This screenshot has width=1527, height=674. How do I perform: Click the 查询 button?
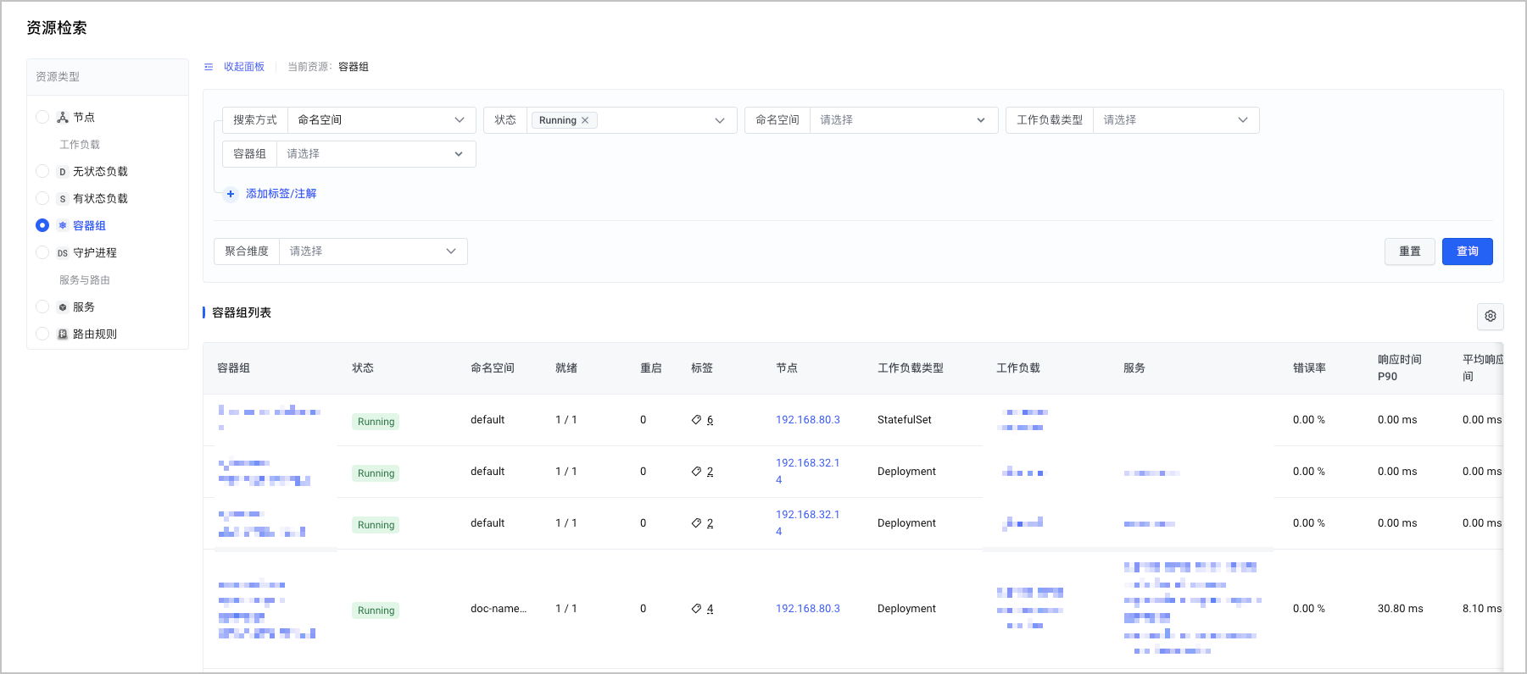pos(1468,251)
